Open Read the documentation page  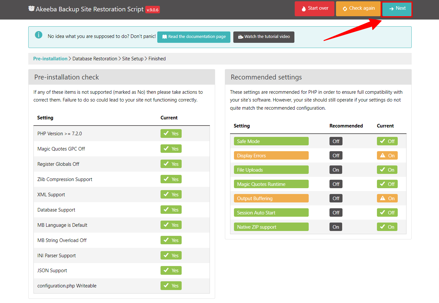[194, 37]
